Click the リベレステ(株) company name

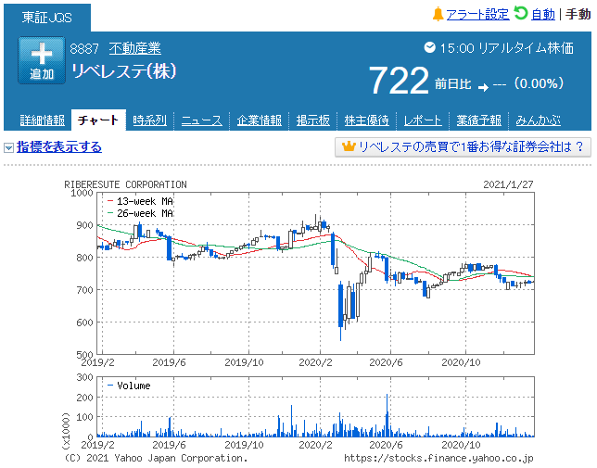[x=123, y=71]
